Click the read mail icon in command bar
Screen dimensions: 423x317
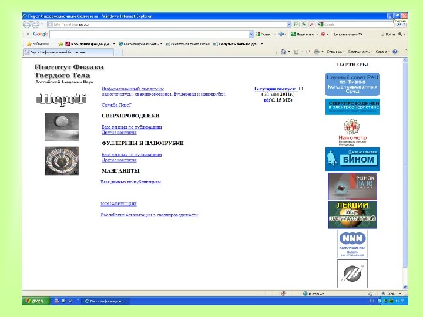pyautogui.click(x=308, y=52)
